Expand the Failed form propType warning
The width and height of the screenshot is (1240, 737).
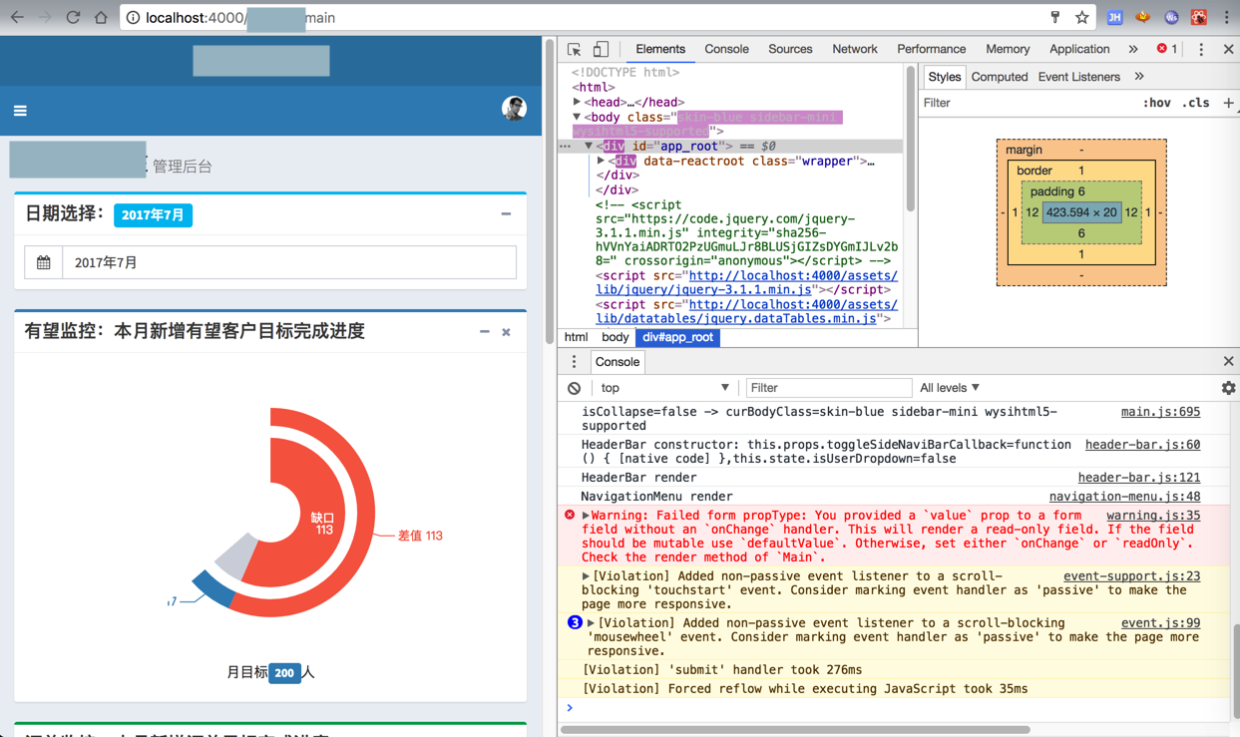[x=586, y=516]
